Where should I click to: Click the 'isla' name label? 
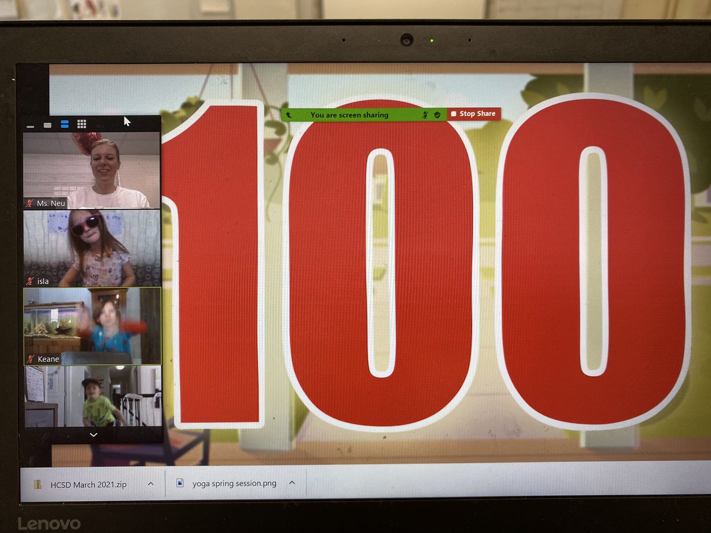click(x=43, y=281)
